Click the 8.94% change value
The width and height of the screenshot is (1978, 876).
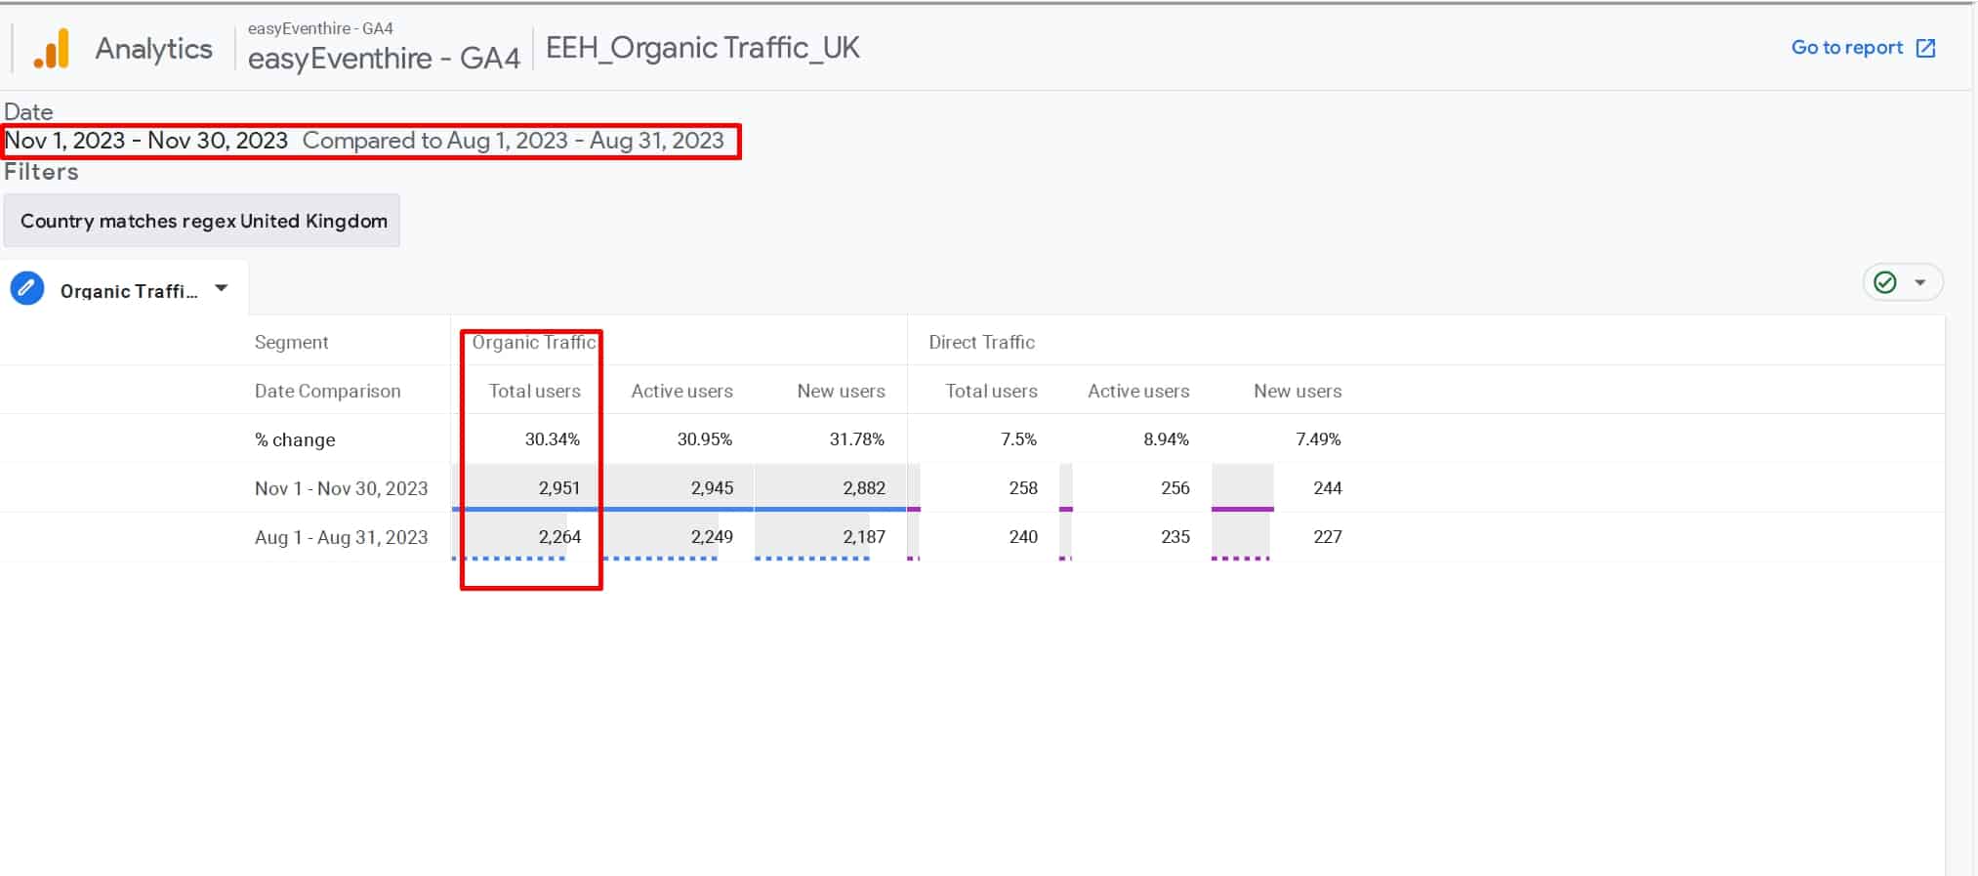(x=1167, y=439)
